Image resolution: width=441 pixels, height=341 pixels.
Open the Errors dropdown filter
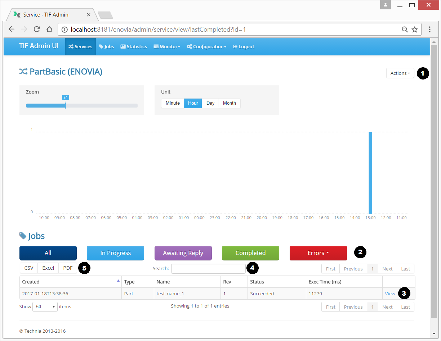pos(318,253)
